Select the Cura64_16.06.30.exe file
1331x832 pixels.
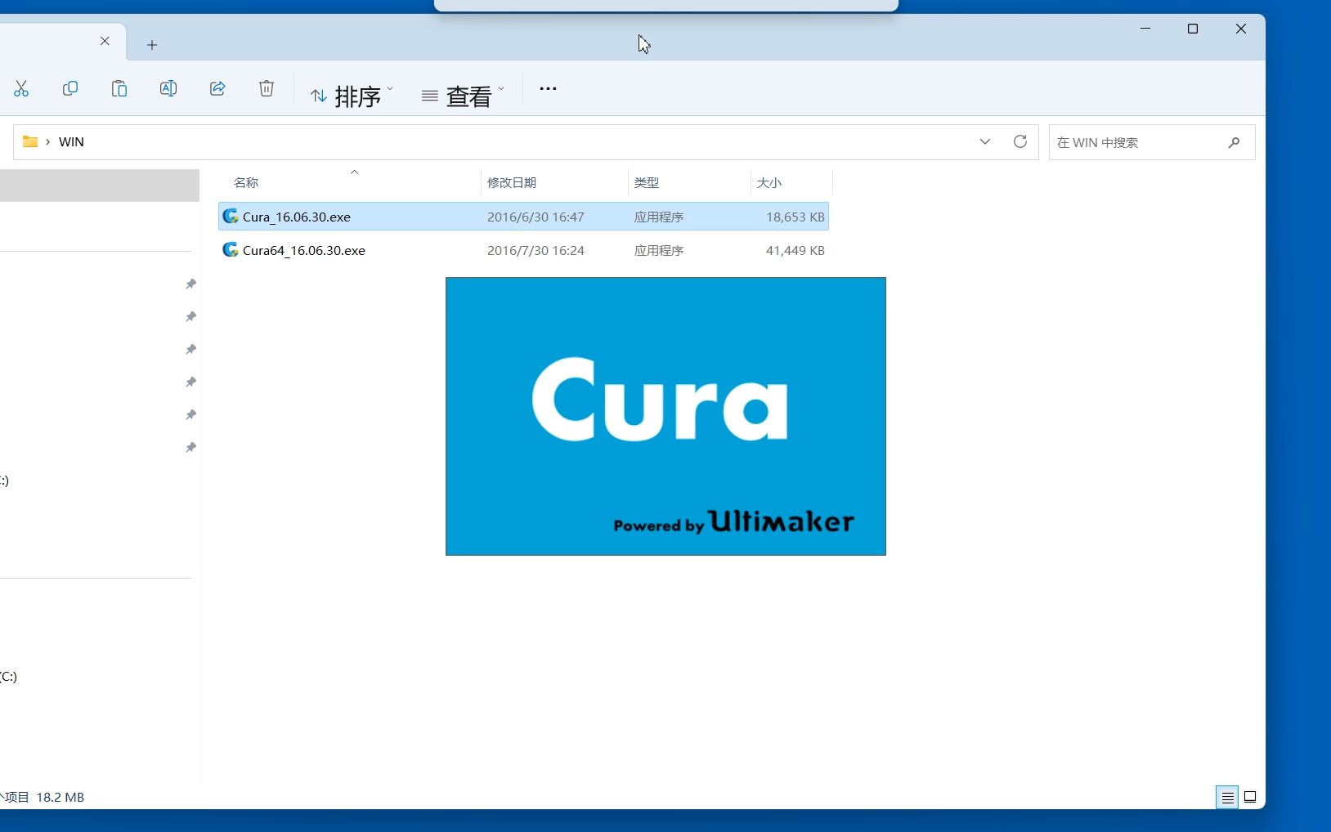click(523, 250)
